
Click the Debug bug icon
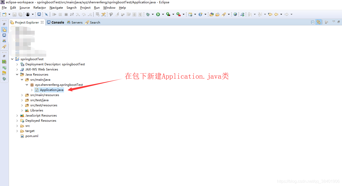tap(148, 14)
